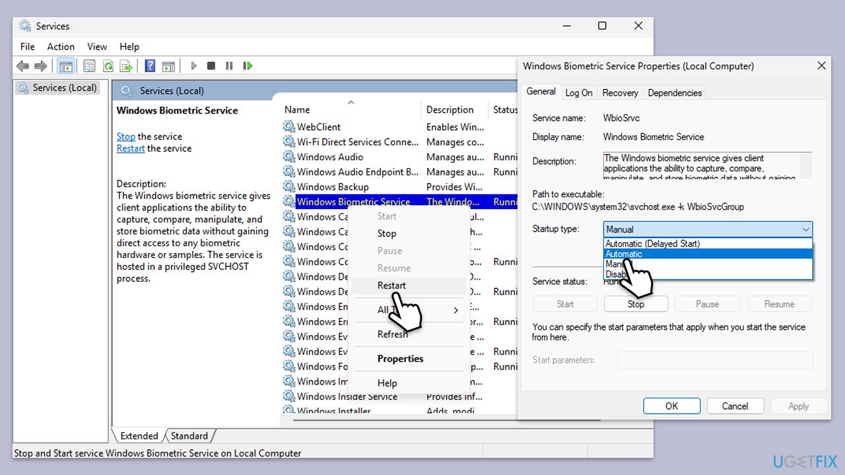
Task: Open the Action menu in the menu bar
Action: 61,47
